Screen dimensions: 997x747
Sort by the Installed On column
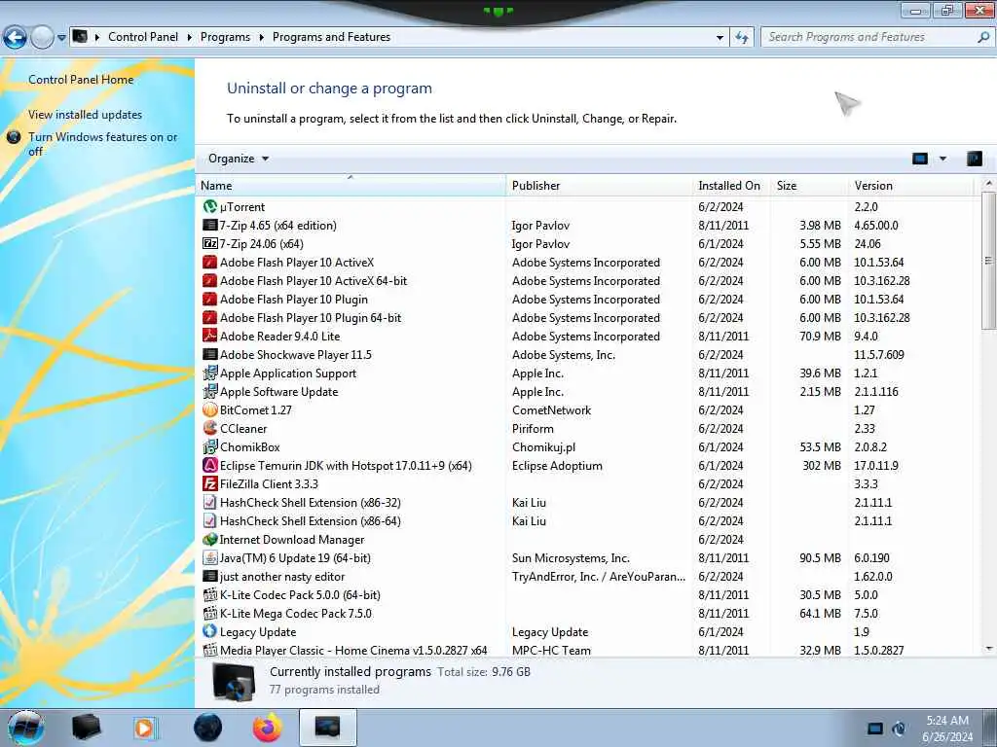coord(732,186)
